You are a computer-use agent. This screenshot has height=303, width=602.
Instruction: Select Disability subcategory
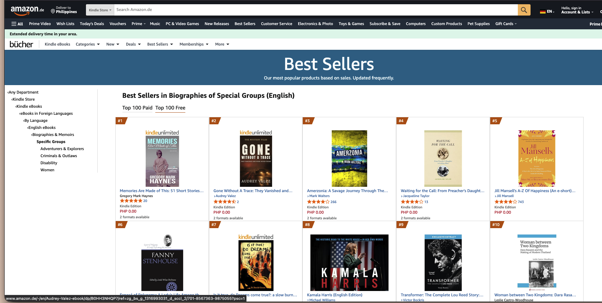pyautogui.click(x=49, y=163)
